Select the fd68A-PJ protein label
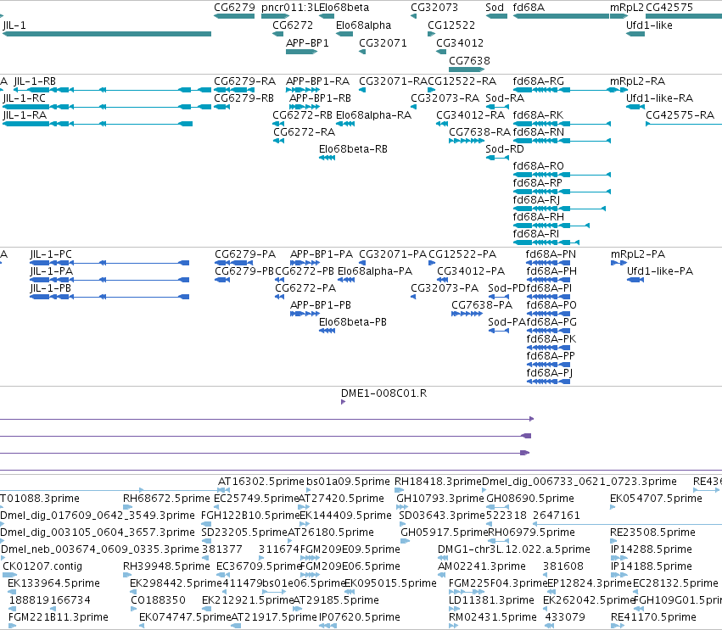This screenshot has height=630, width=722. 549,373
